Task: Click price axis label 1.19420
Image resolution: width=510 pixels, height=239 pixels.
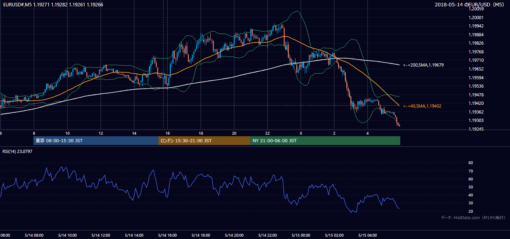Action: click(476, 103)
